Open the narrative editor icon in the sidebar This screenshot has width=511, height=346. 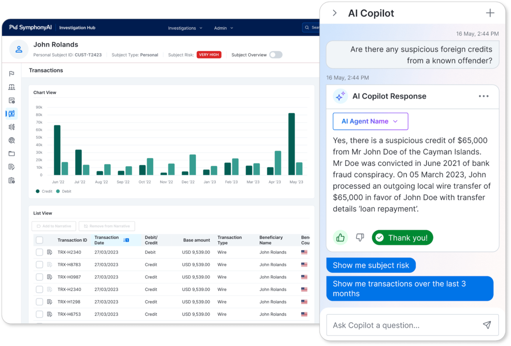12,167
